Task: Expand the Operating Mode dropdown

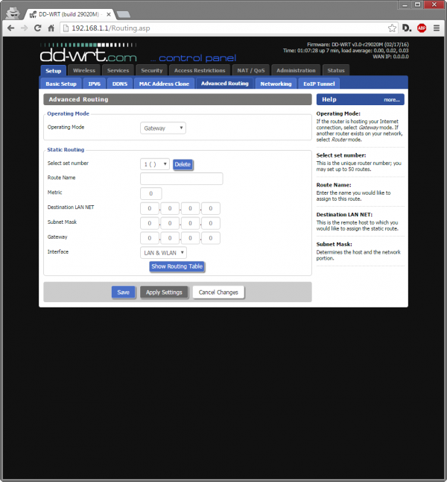Action: tap(162, 128)
